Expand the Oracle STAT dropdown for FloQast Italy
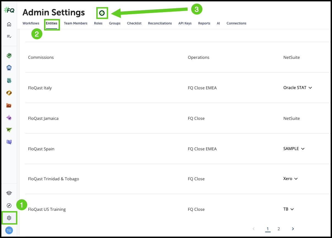 tap(298, 88)
